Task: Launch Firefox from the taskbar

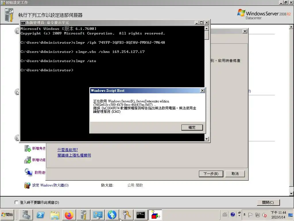Action: pyautogui.click(x=69, y=215)
